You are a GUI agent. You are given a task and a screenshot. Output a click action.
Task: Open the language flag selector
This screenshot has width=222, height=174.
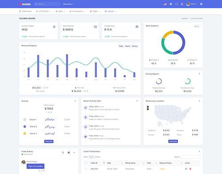coord(165,4)
